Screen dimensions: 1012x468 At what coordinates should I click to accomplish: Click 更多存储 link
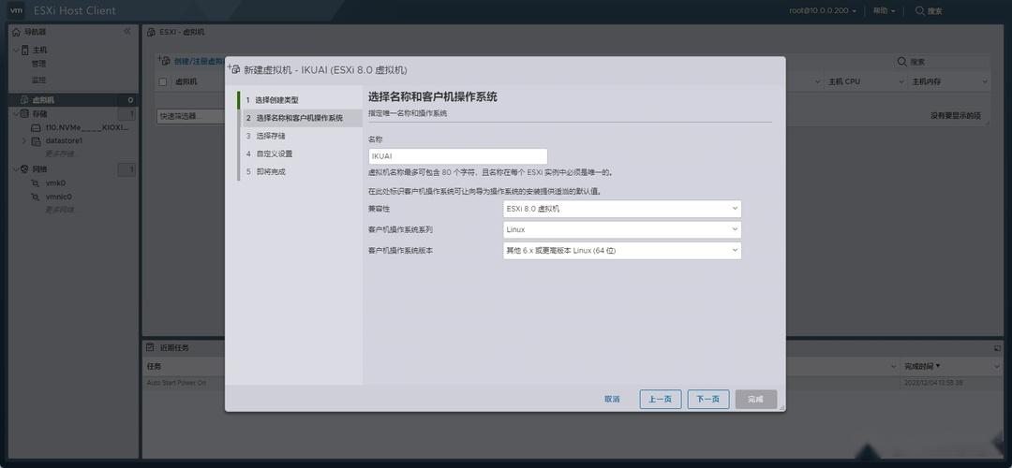[59, 154]
